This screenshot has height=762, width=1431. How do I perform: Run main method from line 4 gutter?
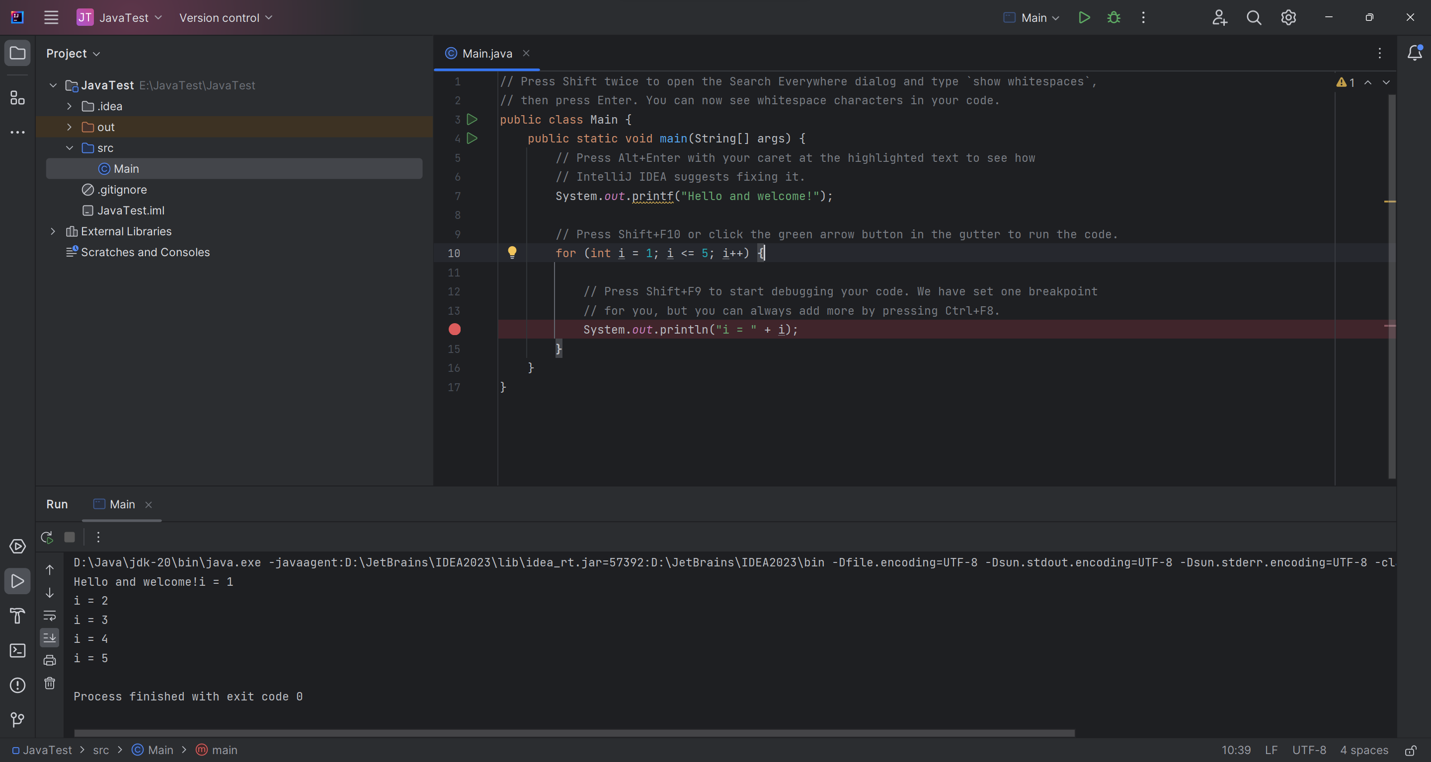click(472, 138)
